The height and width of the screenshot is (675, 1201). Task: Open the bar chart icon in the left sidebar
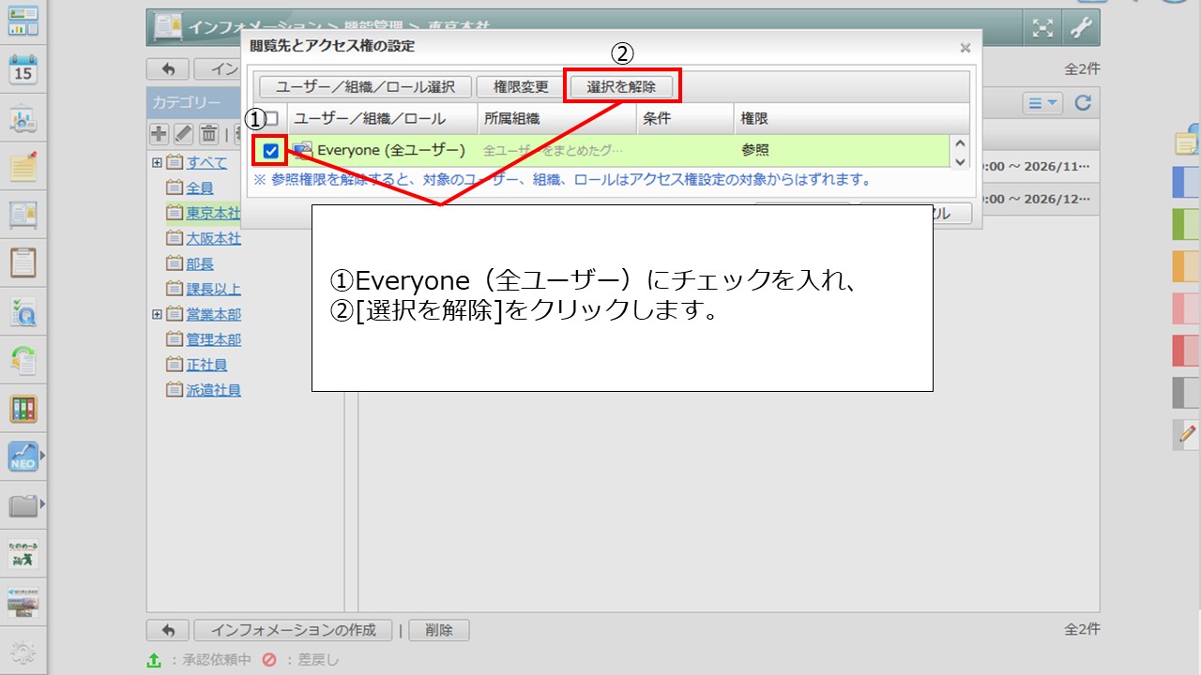tap(23, 119)
